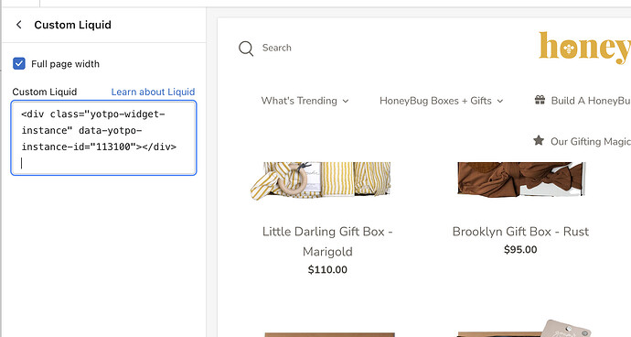Uncheck the Full page width checkbox

[19, 64]
